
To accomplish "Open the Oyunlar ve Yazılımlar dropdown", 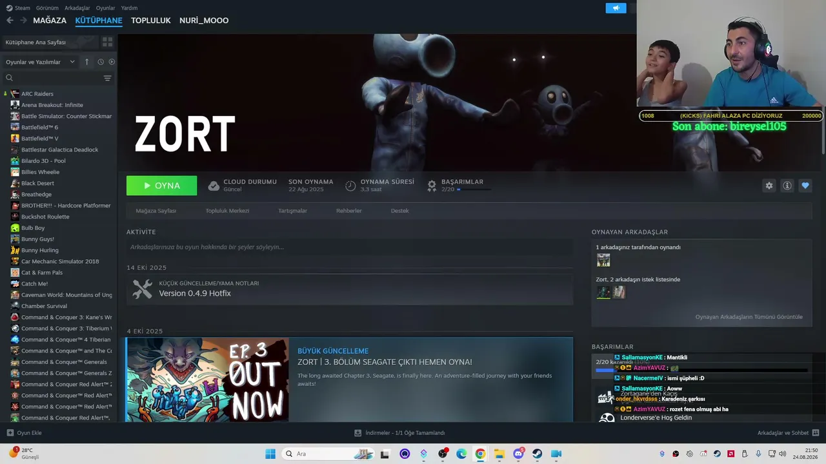I will (x=40, y=62).
